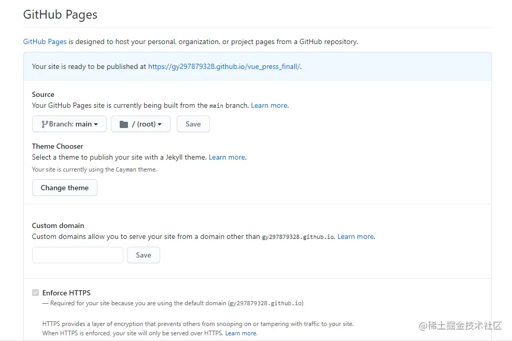Expand the / (root) folder dropdown
This screenshot has height=341, width=512.
coord(141,124)
